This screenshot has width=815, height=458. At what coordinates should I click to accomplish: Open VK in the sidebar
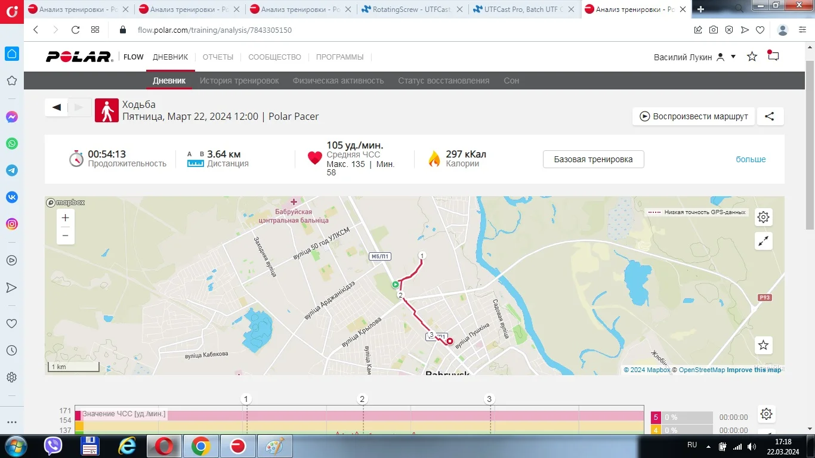click(x=11, y=197)
